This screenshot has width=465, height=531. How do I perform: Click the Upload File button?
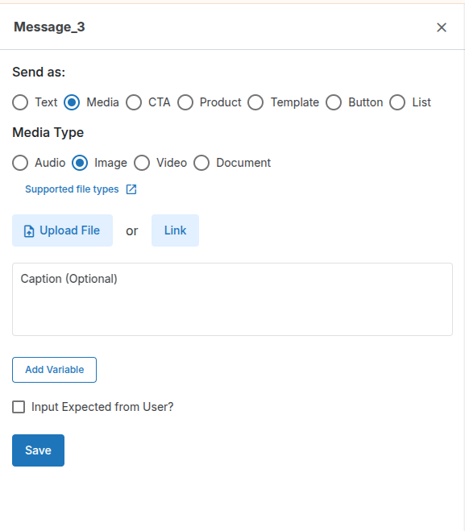[62, 230]
